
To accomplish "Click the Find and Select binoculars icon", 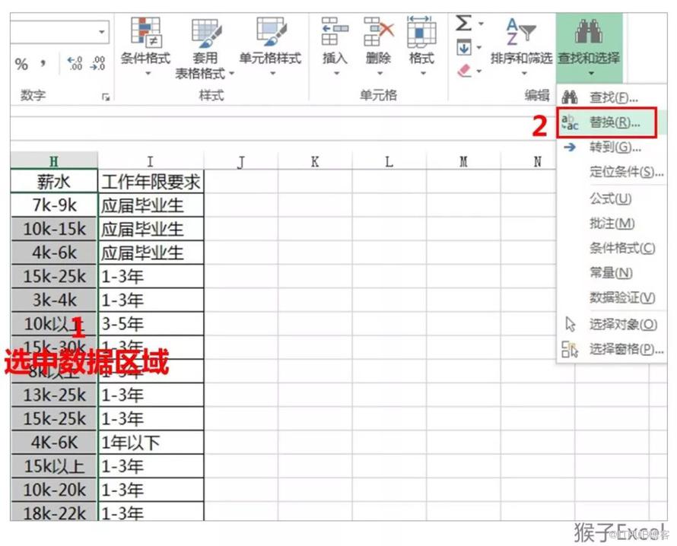I will click(x=589, y=31).
